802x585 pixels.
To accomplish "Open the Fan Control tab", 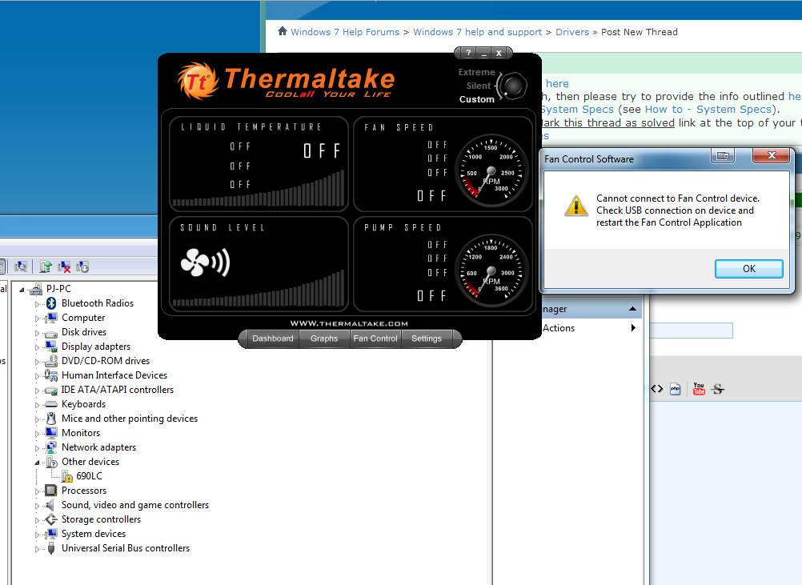I will click(375, 339).
